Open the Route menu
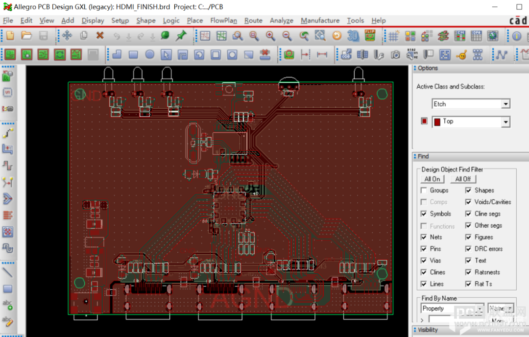Viewport: 529px width, 337px height. pyautogui.click(x=253, y=21)
